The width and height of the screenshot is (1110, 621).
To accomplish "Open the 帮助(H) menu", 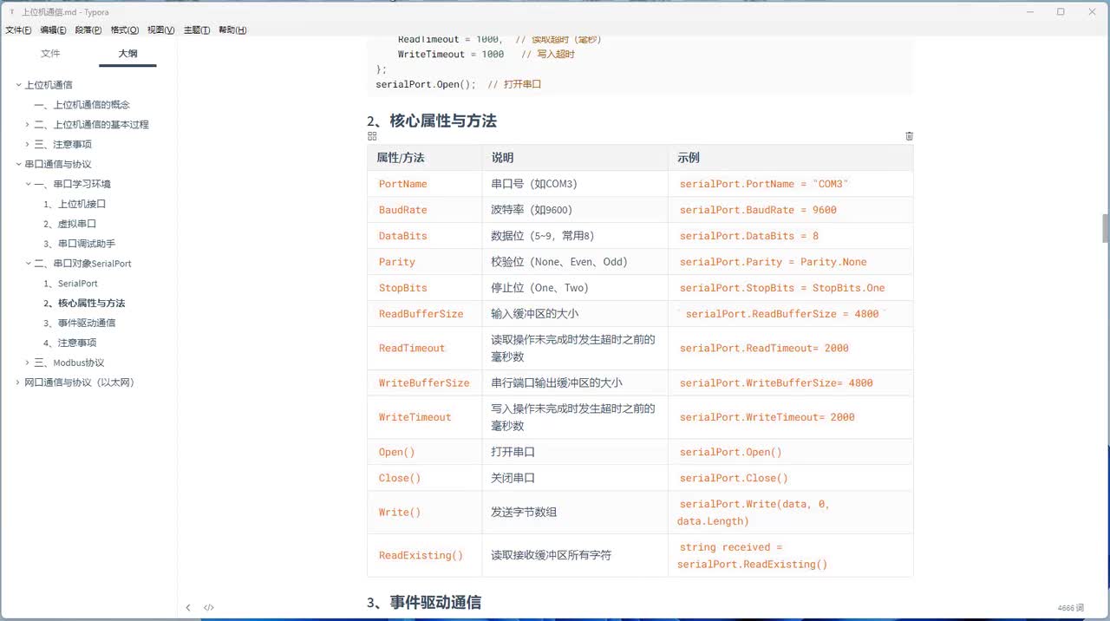I will (x=232, y=30).
